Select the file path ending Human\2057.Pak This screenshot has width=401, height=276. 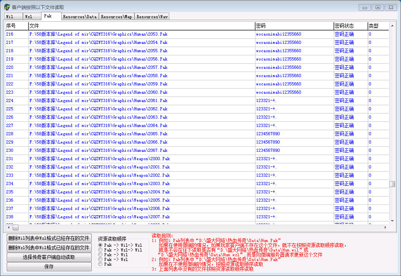tap(98, 67)
